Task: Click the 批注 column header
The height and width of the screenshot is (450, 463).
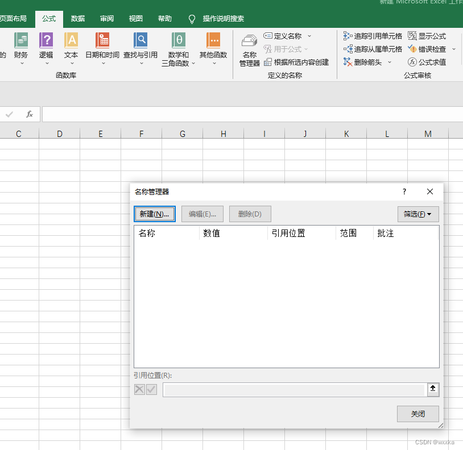Action: pyautogui.click(x=406, y=234)
